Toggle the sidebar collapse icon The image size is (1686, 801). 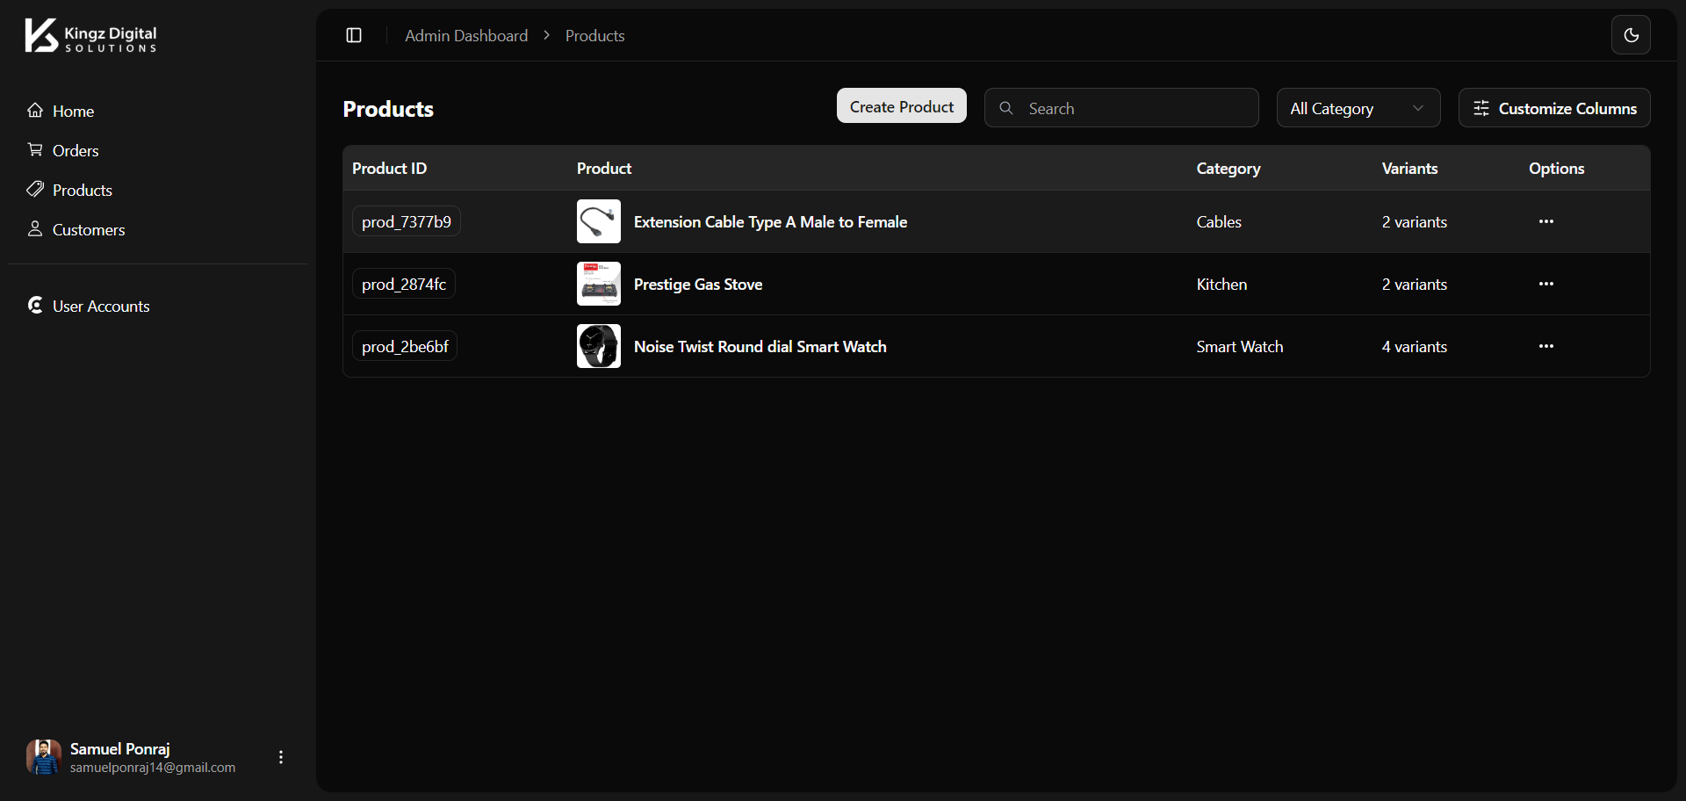[x=354, y=35]
